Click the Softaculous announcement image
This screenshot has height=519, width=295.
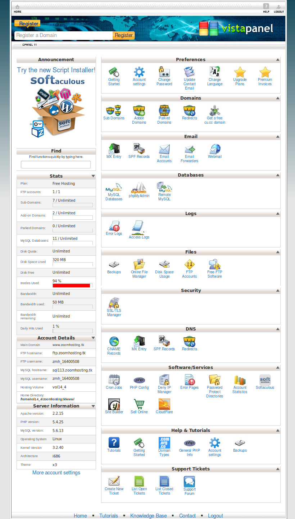(x=58, y=107)
